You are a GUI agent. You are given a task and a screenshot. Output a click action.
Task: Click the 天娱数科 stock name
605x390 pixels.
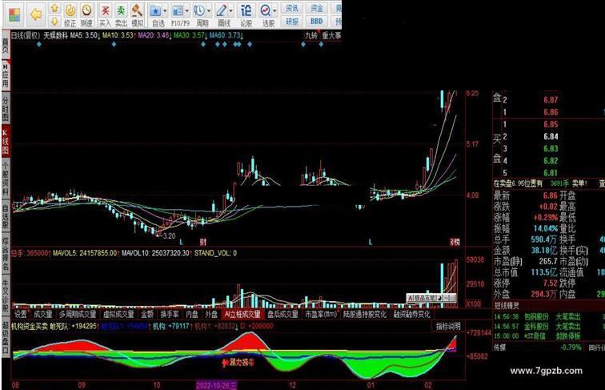(55, 35)
